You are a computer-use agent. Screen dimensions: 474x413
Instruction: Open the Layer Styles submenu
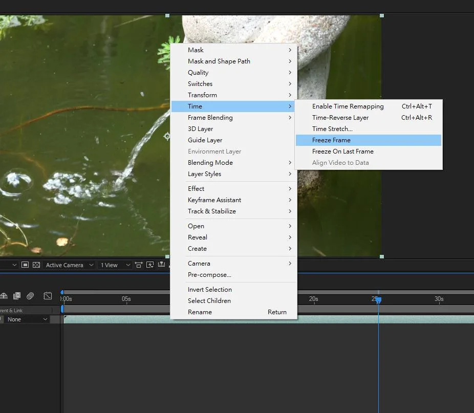coord(234,174)
